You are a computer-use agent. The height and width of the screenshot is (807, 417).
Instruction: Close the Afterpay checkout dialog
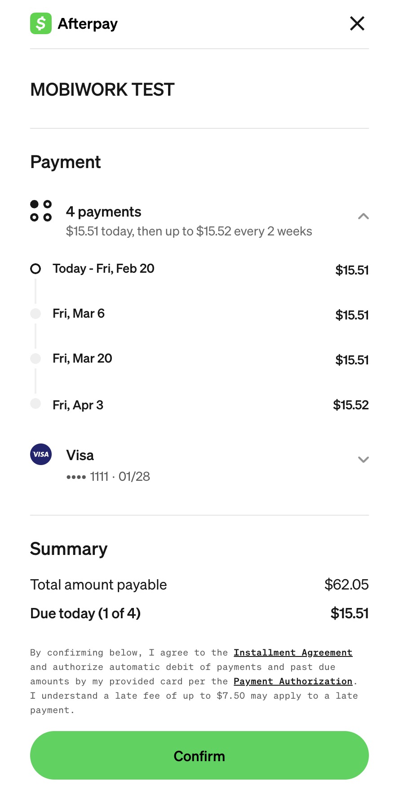tap(357, 23)
